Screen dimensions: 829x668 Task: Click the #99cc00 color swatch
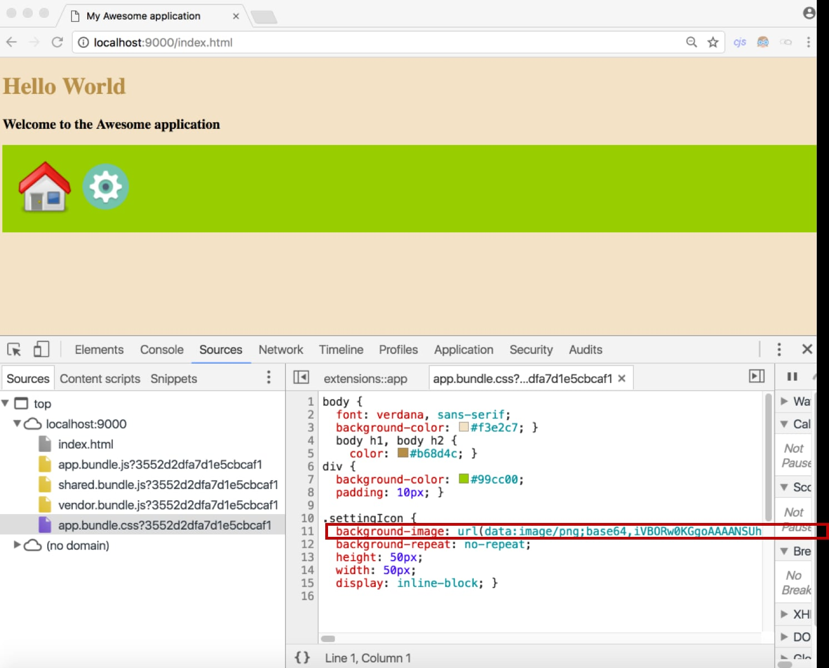[464, 478]
